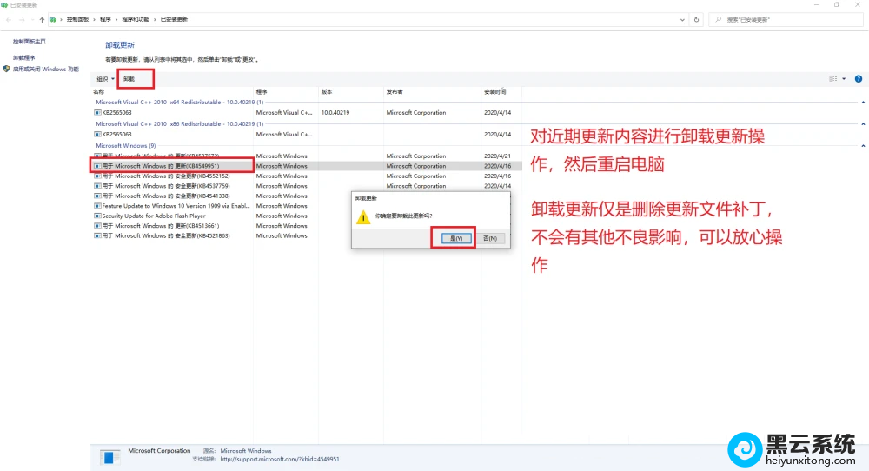
Task: Open 启用或关闭 Windows 功能 link
Action: pos(46,70)
